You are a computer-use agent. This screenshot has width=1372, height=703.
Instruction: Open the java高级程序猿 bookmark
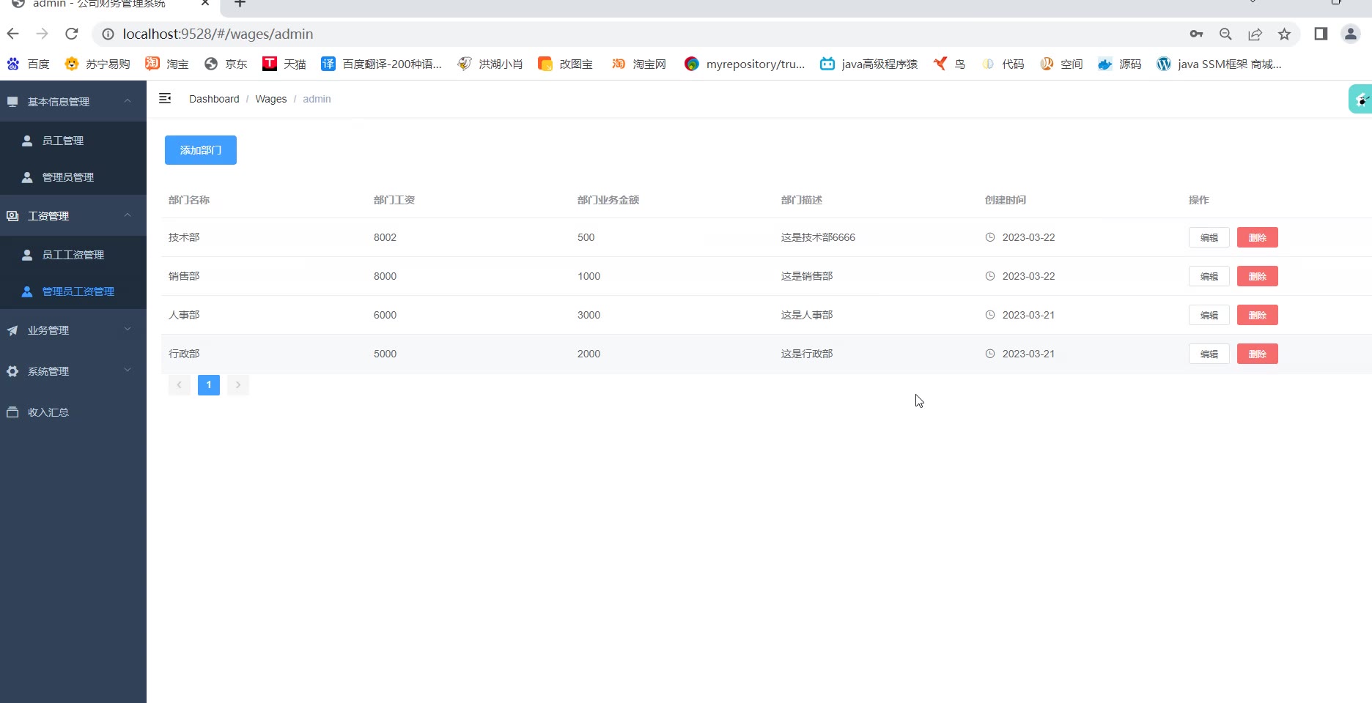pyautogui.click(x=869, y=64)
